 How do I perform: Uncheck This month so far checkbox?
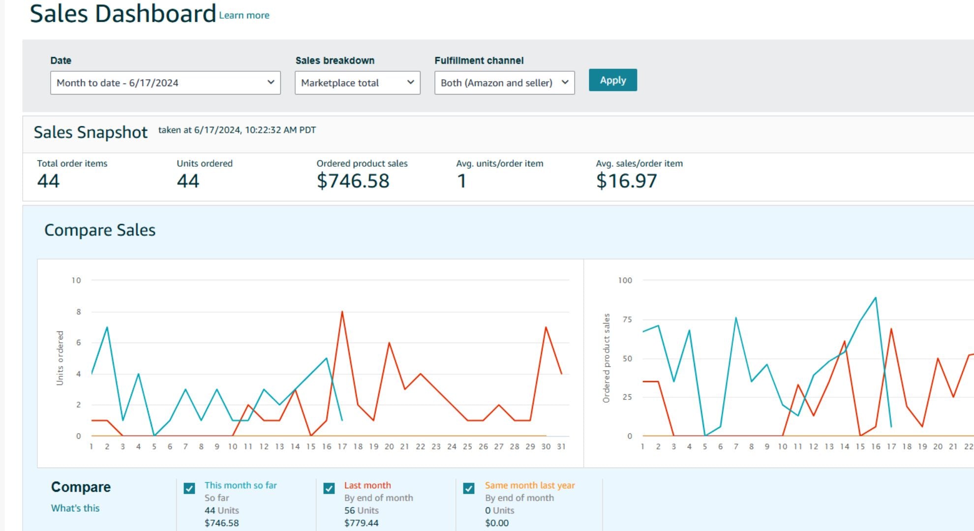(189, 488)
